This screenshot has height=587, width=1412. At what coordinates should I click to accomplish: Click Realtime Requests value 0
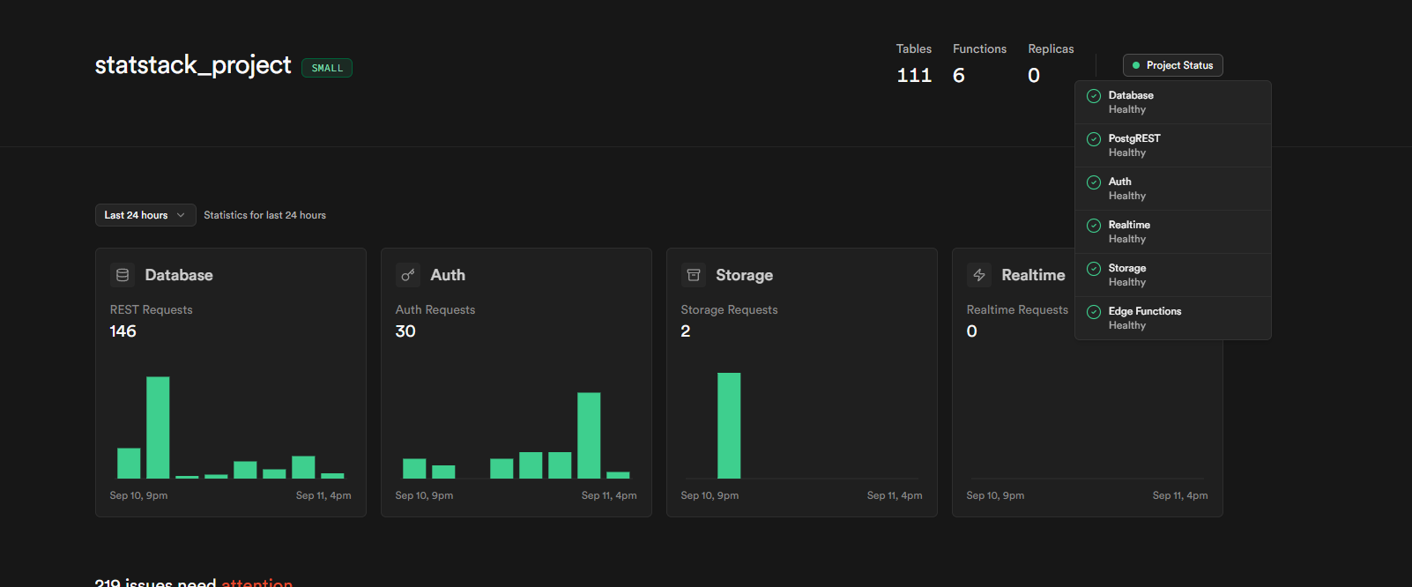click(x=972, y=331)
